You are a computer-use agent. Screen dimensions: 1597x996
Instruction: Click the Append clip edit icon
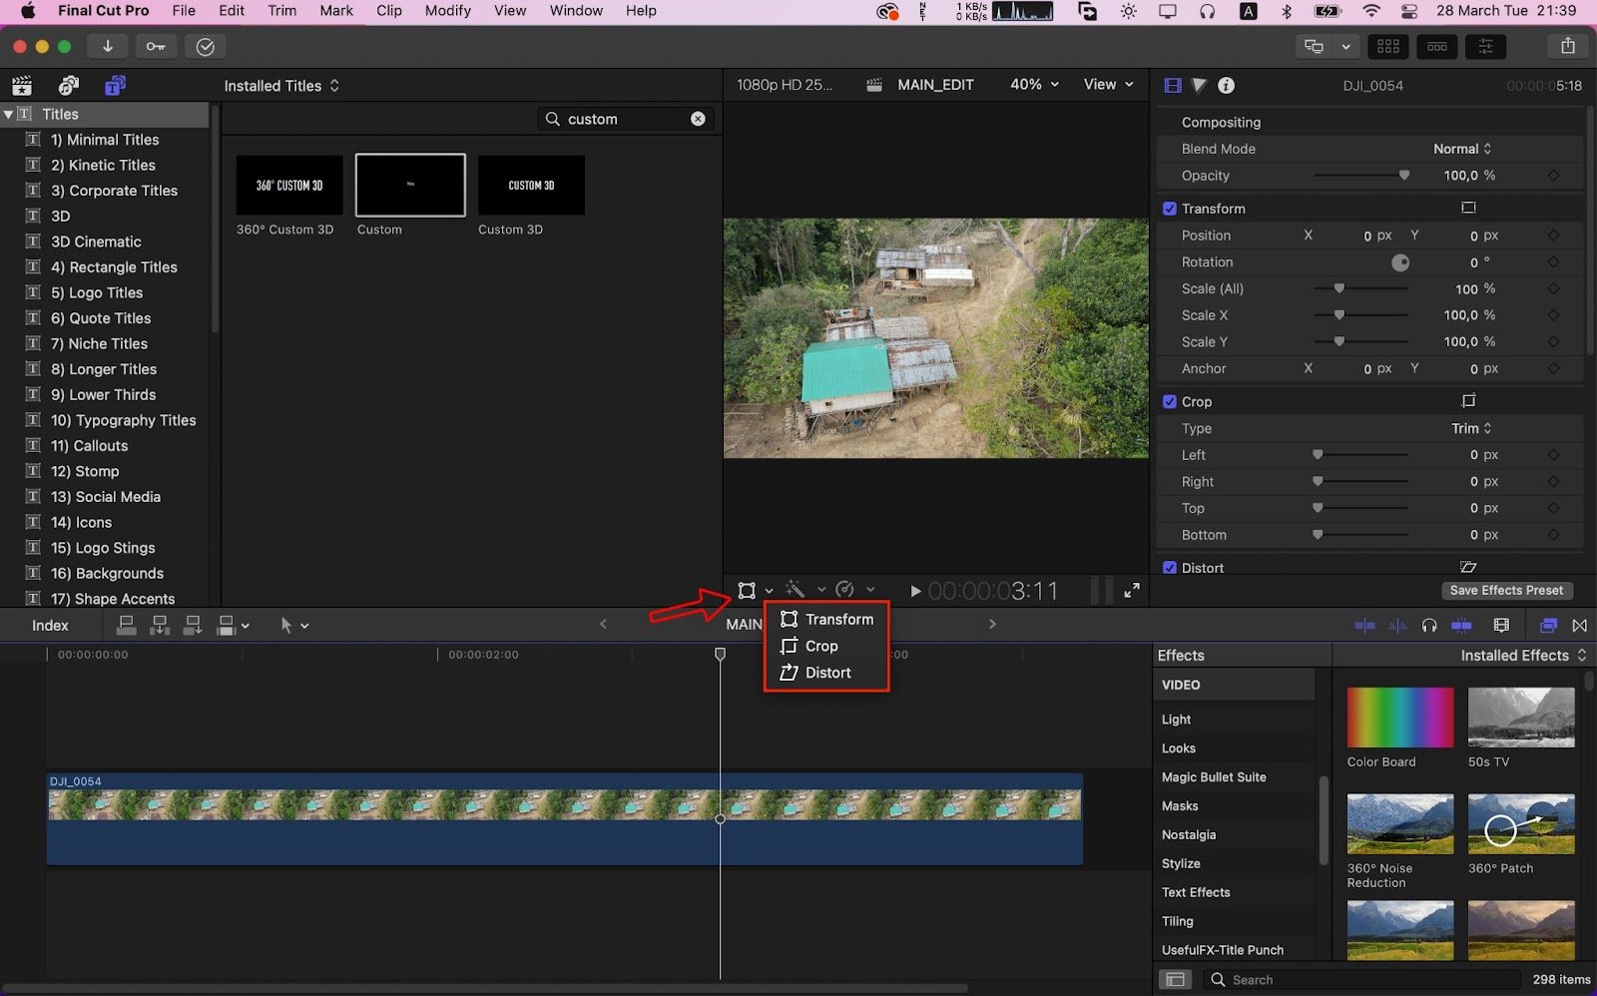[193, 626]
